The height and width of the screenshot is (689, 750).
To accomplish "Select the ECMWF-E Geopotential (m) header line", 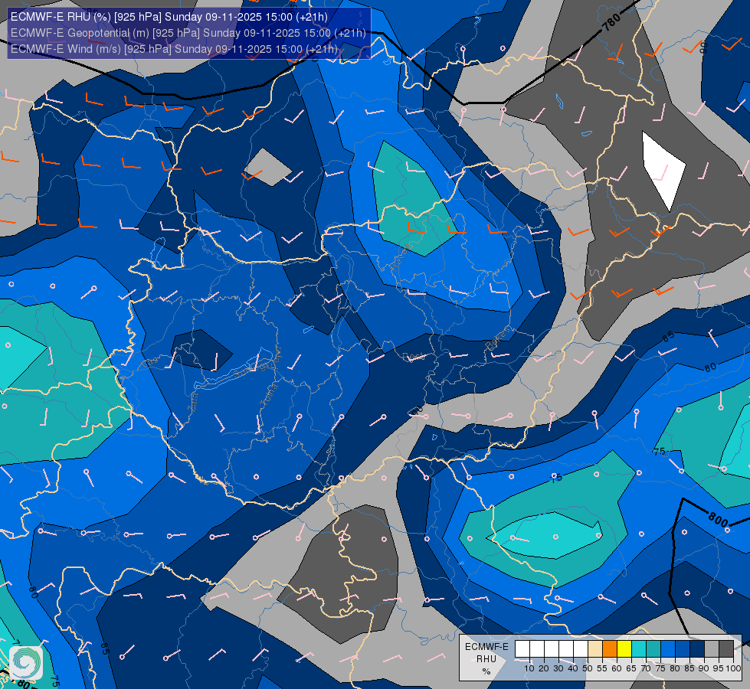I will point(188,32).
